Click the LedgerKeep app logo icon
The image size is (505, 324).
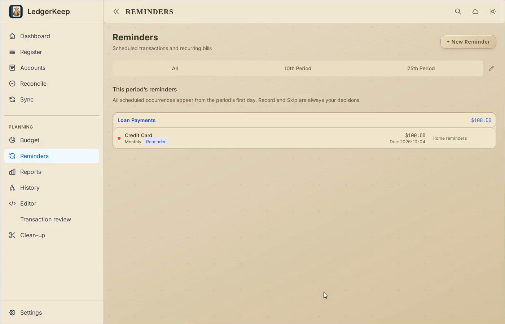[16, 12]
